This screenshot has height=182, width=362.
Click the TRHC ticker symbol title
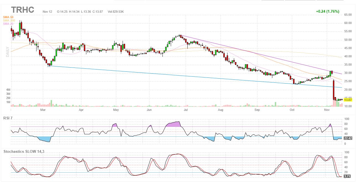tap(23, 10)
